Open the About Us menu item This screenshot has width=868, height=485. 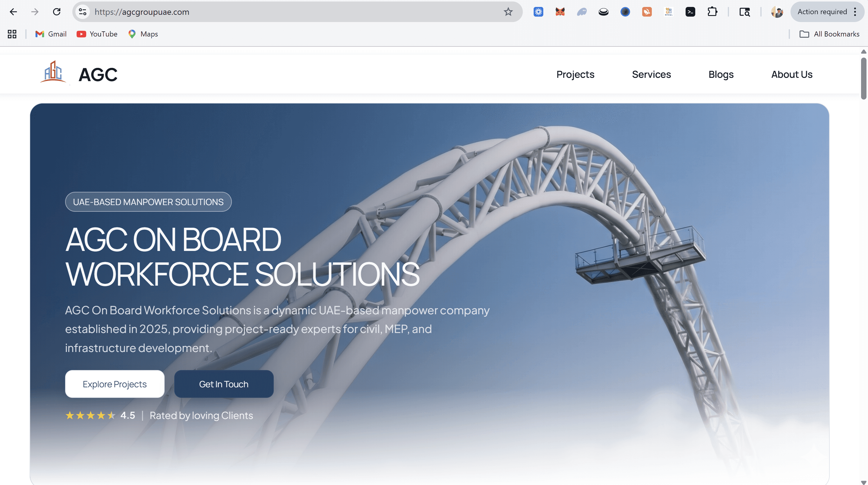coord(792,74)
